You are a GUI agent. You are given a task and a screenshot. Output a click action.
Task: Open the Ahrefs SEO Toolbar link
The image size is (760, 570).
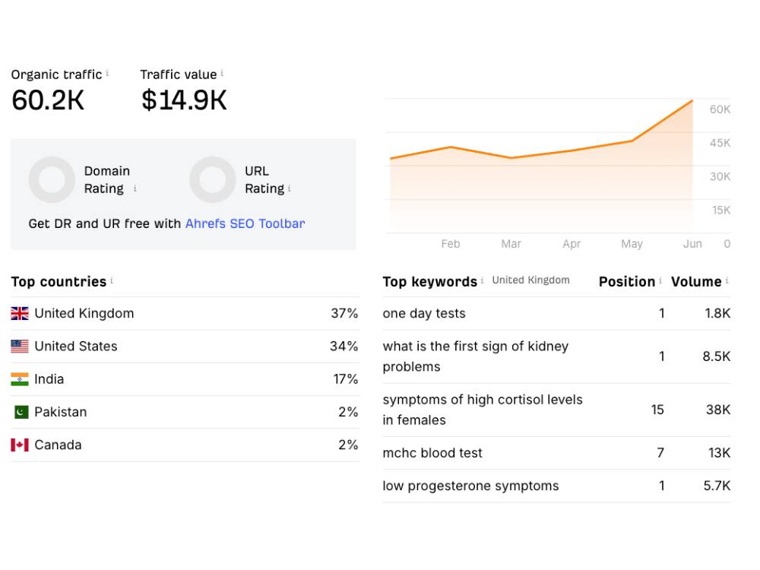coord(245,223)
